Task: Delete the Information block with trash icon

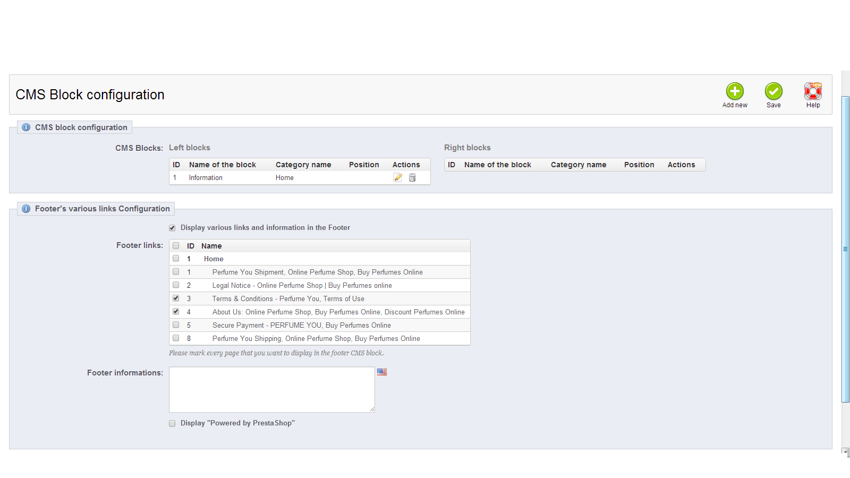Action: (412, 177)
